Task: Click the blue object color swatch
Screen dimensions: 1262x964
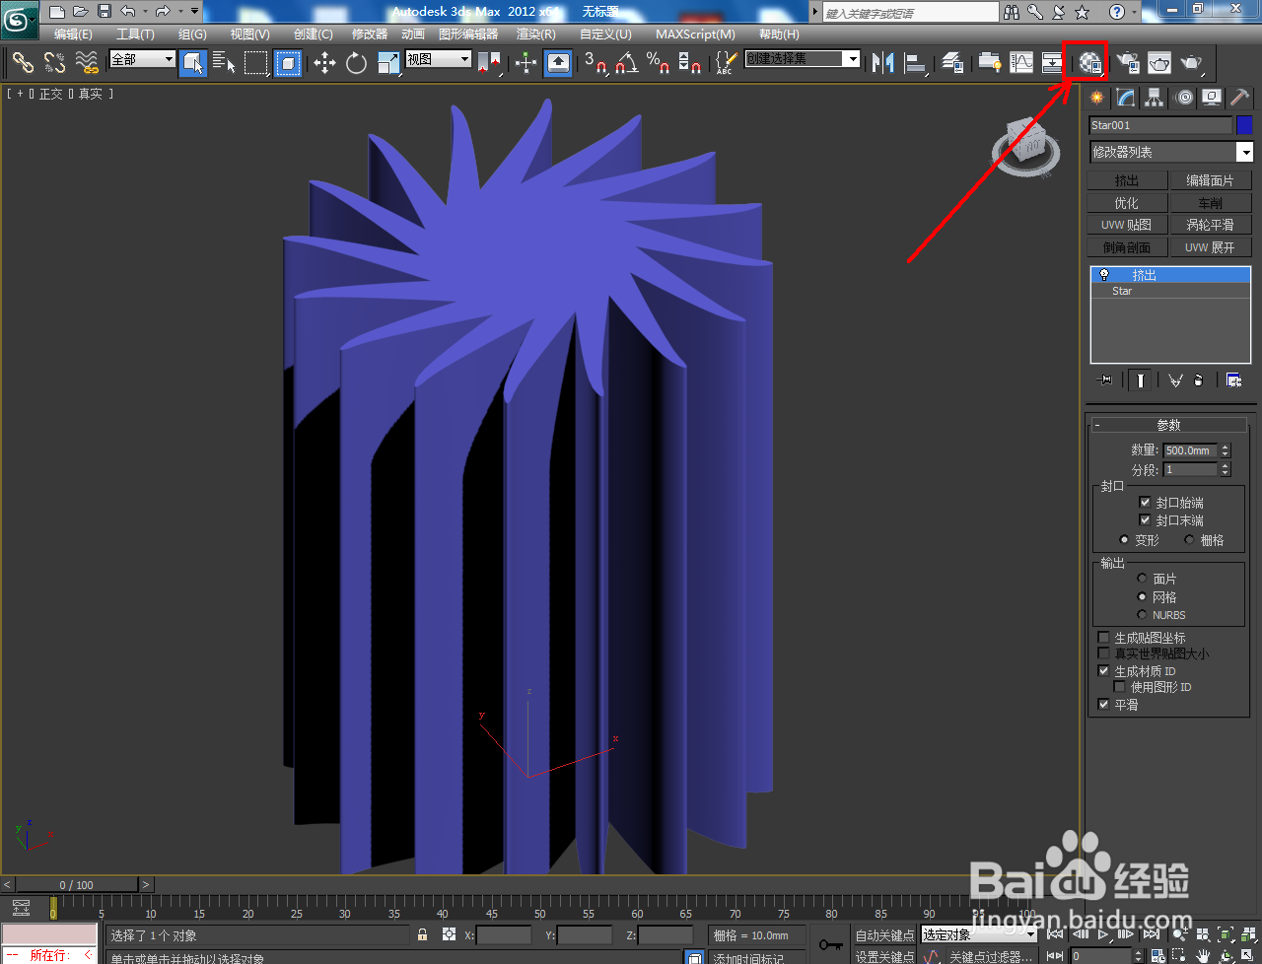Action: point(1244,125)
